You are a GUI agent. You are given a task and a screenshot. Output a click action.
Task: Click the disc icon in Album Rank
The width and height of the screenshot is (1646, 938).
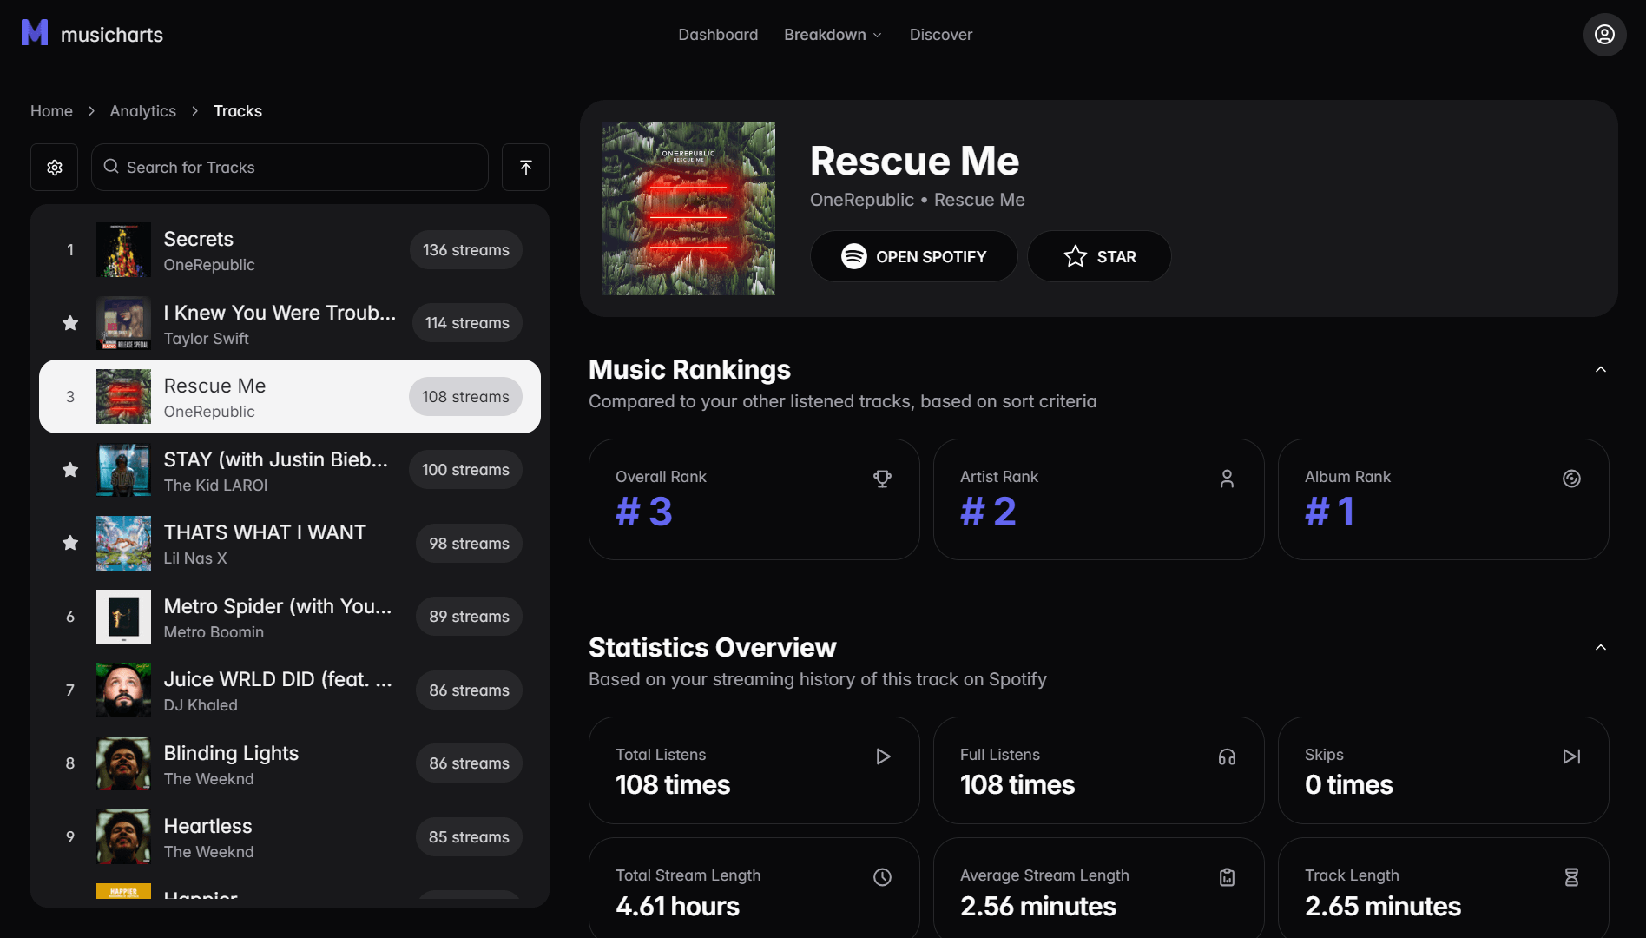(1571, 479)
